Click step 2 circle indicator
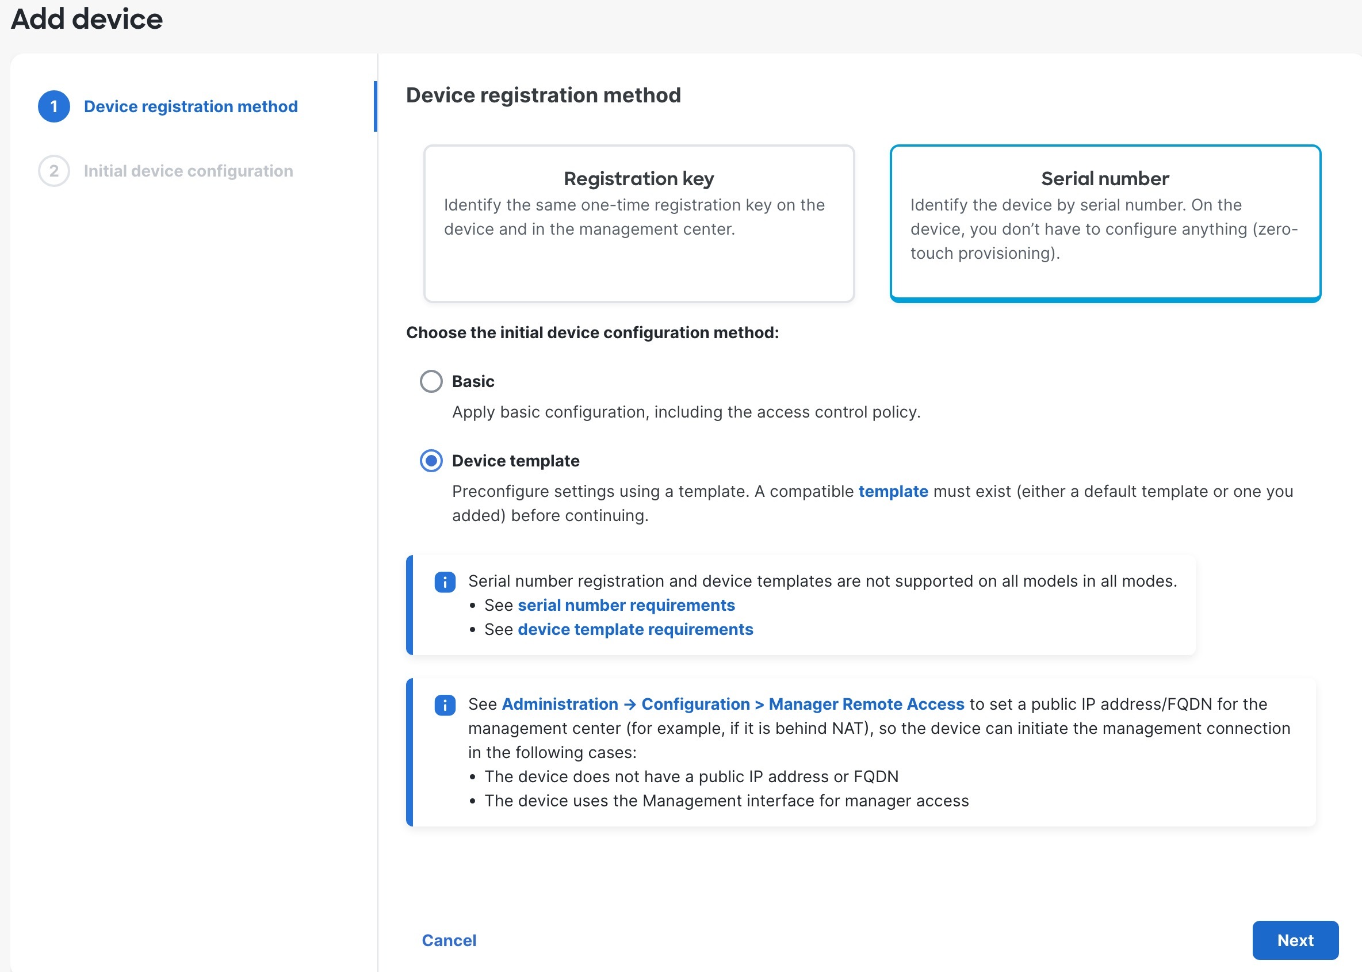Viewport: 1362px width, 972px height. click(55, 171)
